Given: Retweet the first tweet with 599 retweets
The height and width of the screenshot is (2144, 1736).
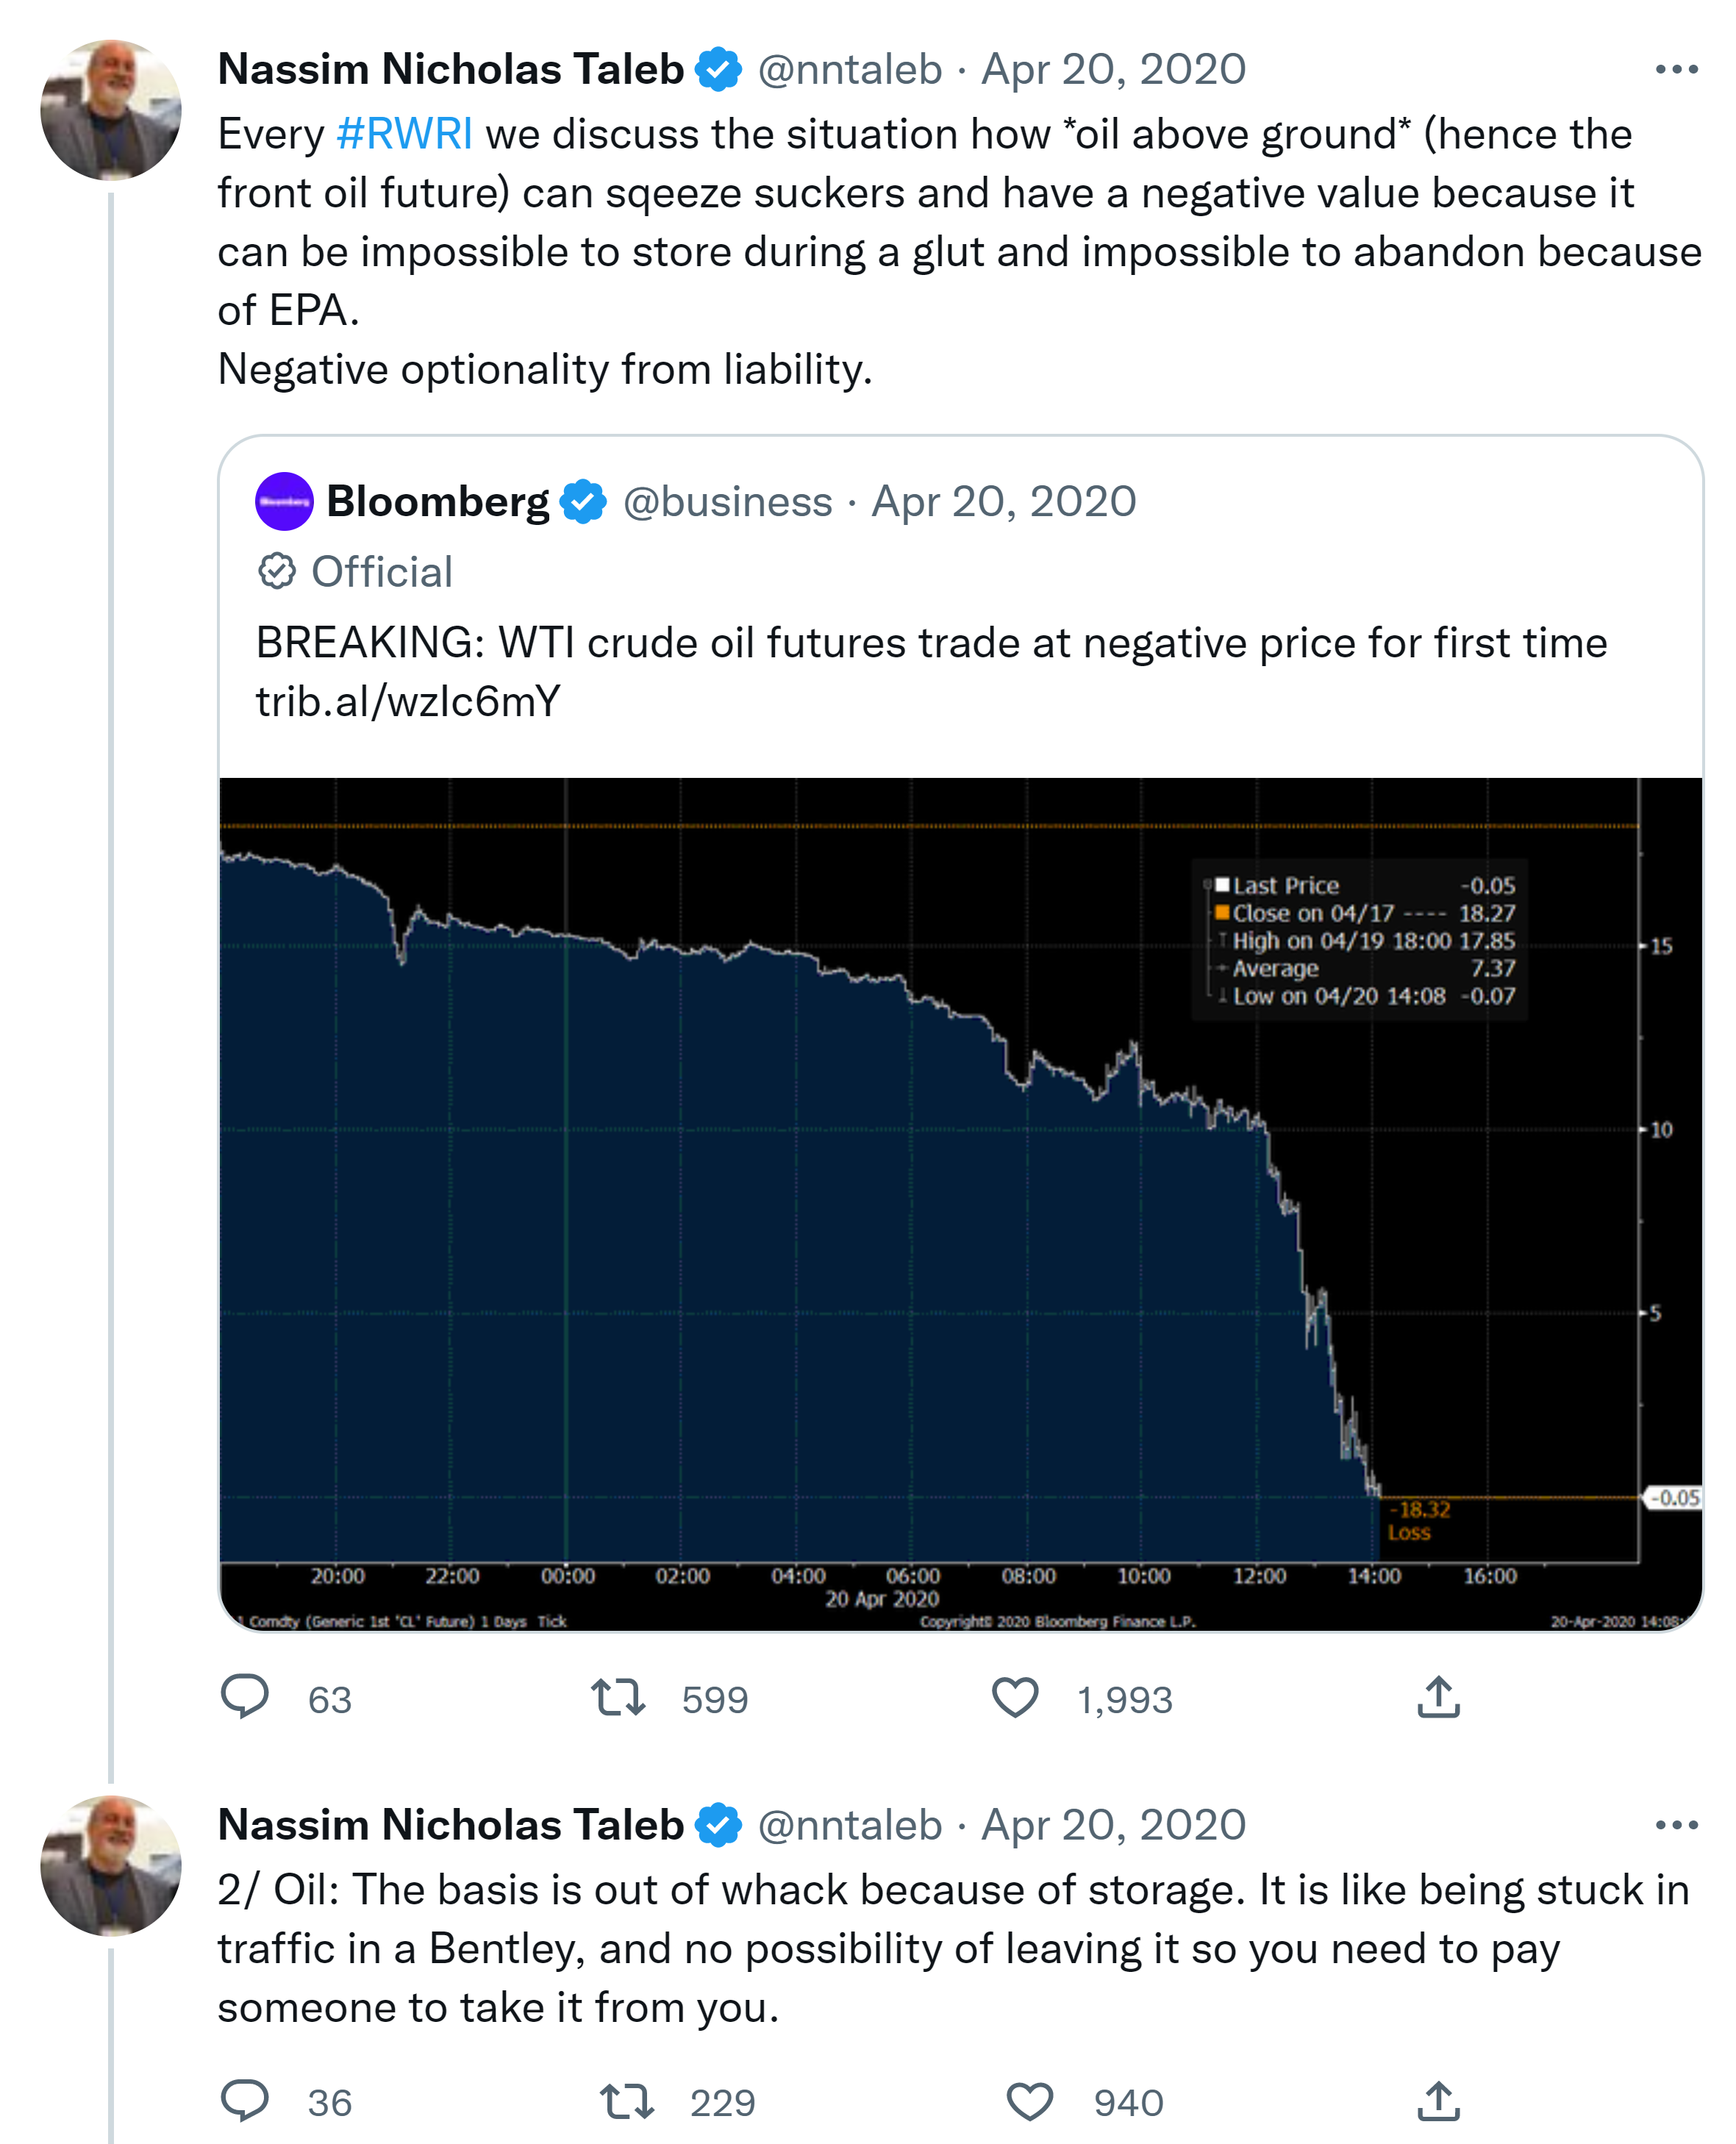Looking at the screenshot, I should pyautogui.click(x=618, y=1697).
